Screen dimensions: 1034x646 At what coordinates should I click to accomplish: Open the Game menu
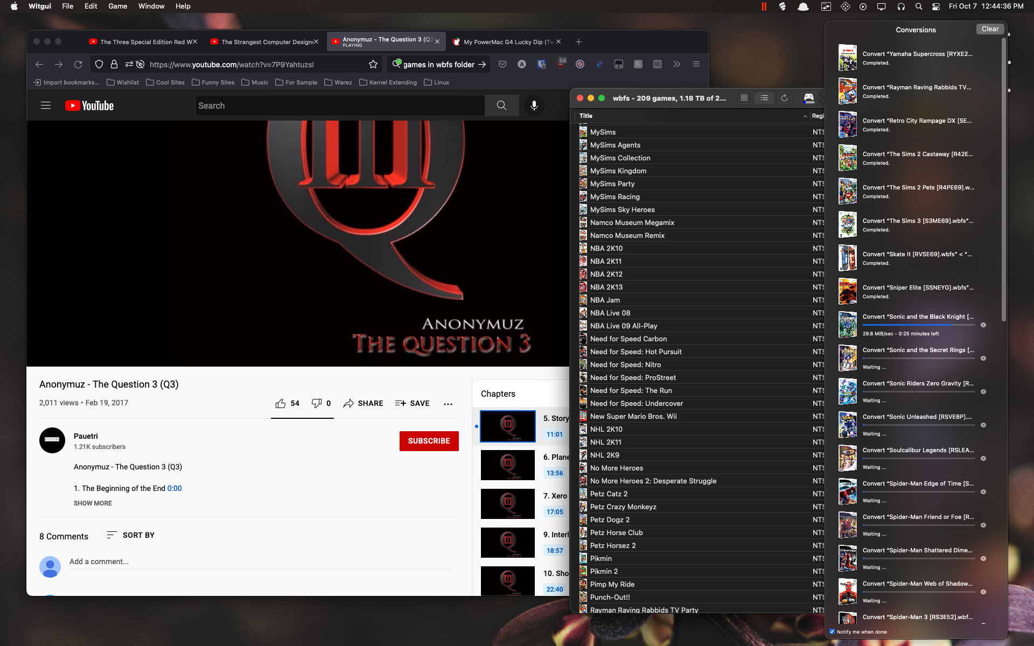click(x=117, y=6)
